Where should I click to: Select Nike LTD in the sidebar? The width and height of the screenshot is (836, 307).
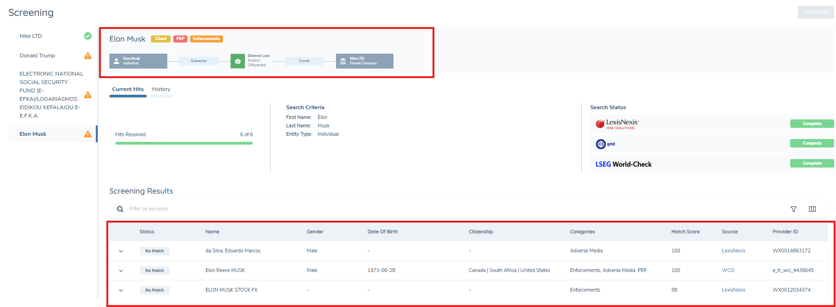tap(31, 36)
